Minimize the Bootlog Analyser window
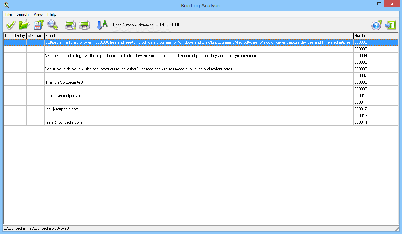Screen dimensions: 402x234 370,4
